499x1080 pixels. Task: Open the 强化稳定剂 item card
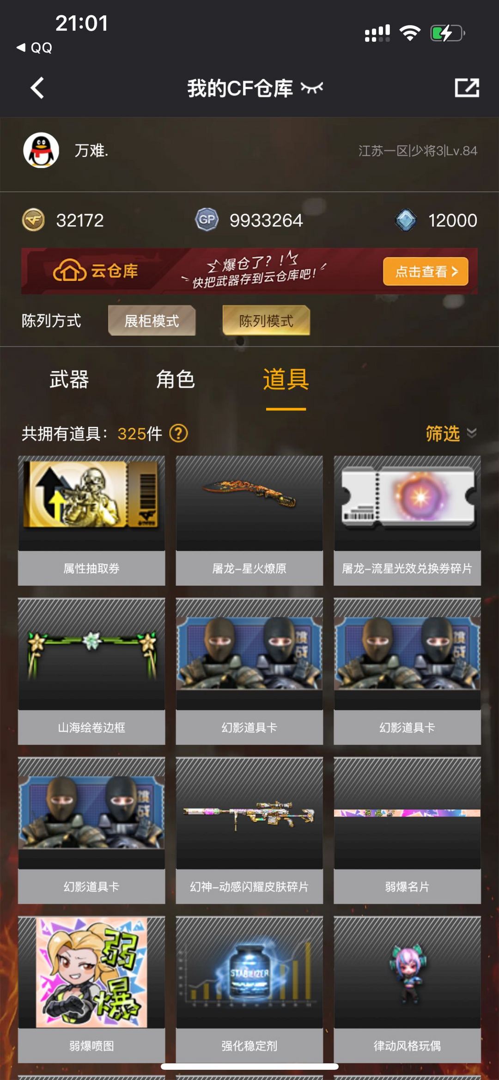(249, 990)
